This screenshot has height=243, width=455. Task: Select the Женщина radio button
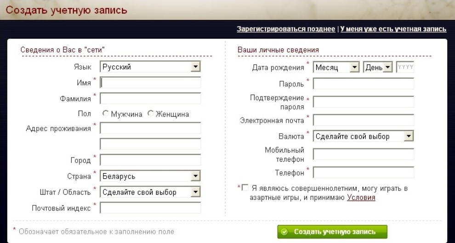150,114
